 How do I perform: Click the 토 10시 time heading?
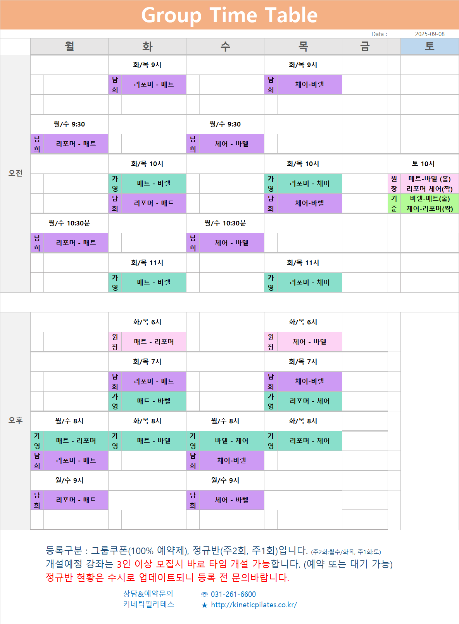coord(423,164)
